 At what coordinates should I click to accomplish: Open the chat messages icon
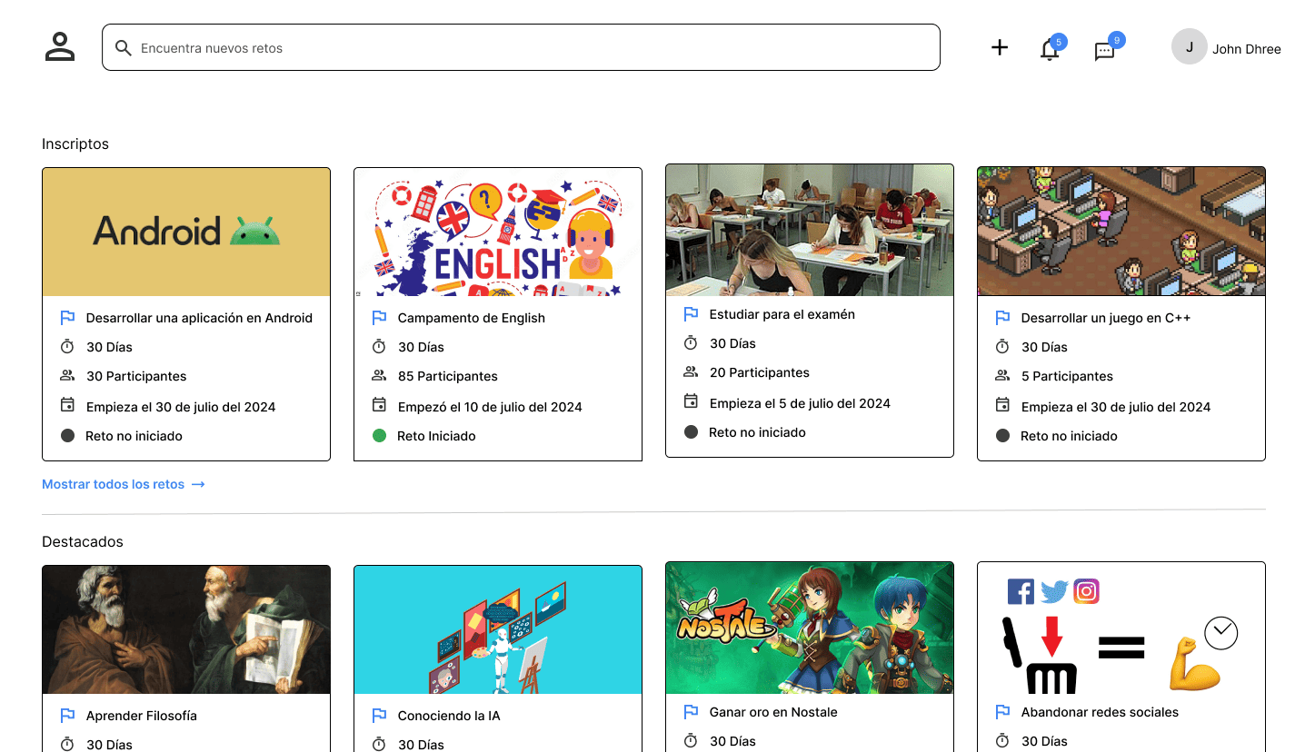1104,51
